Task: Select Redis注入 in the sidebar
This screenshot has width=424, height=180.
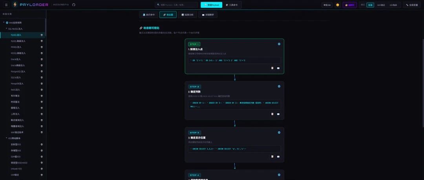Action: 15,90
